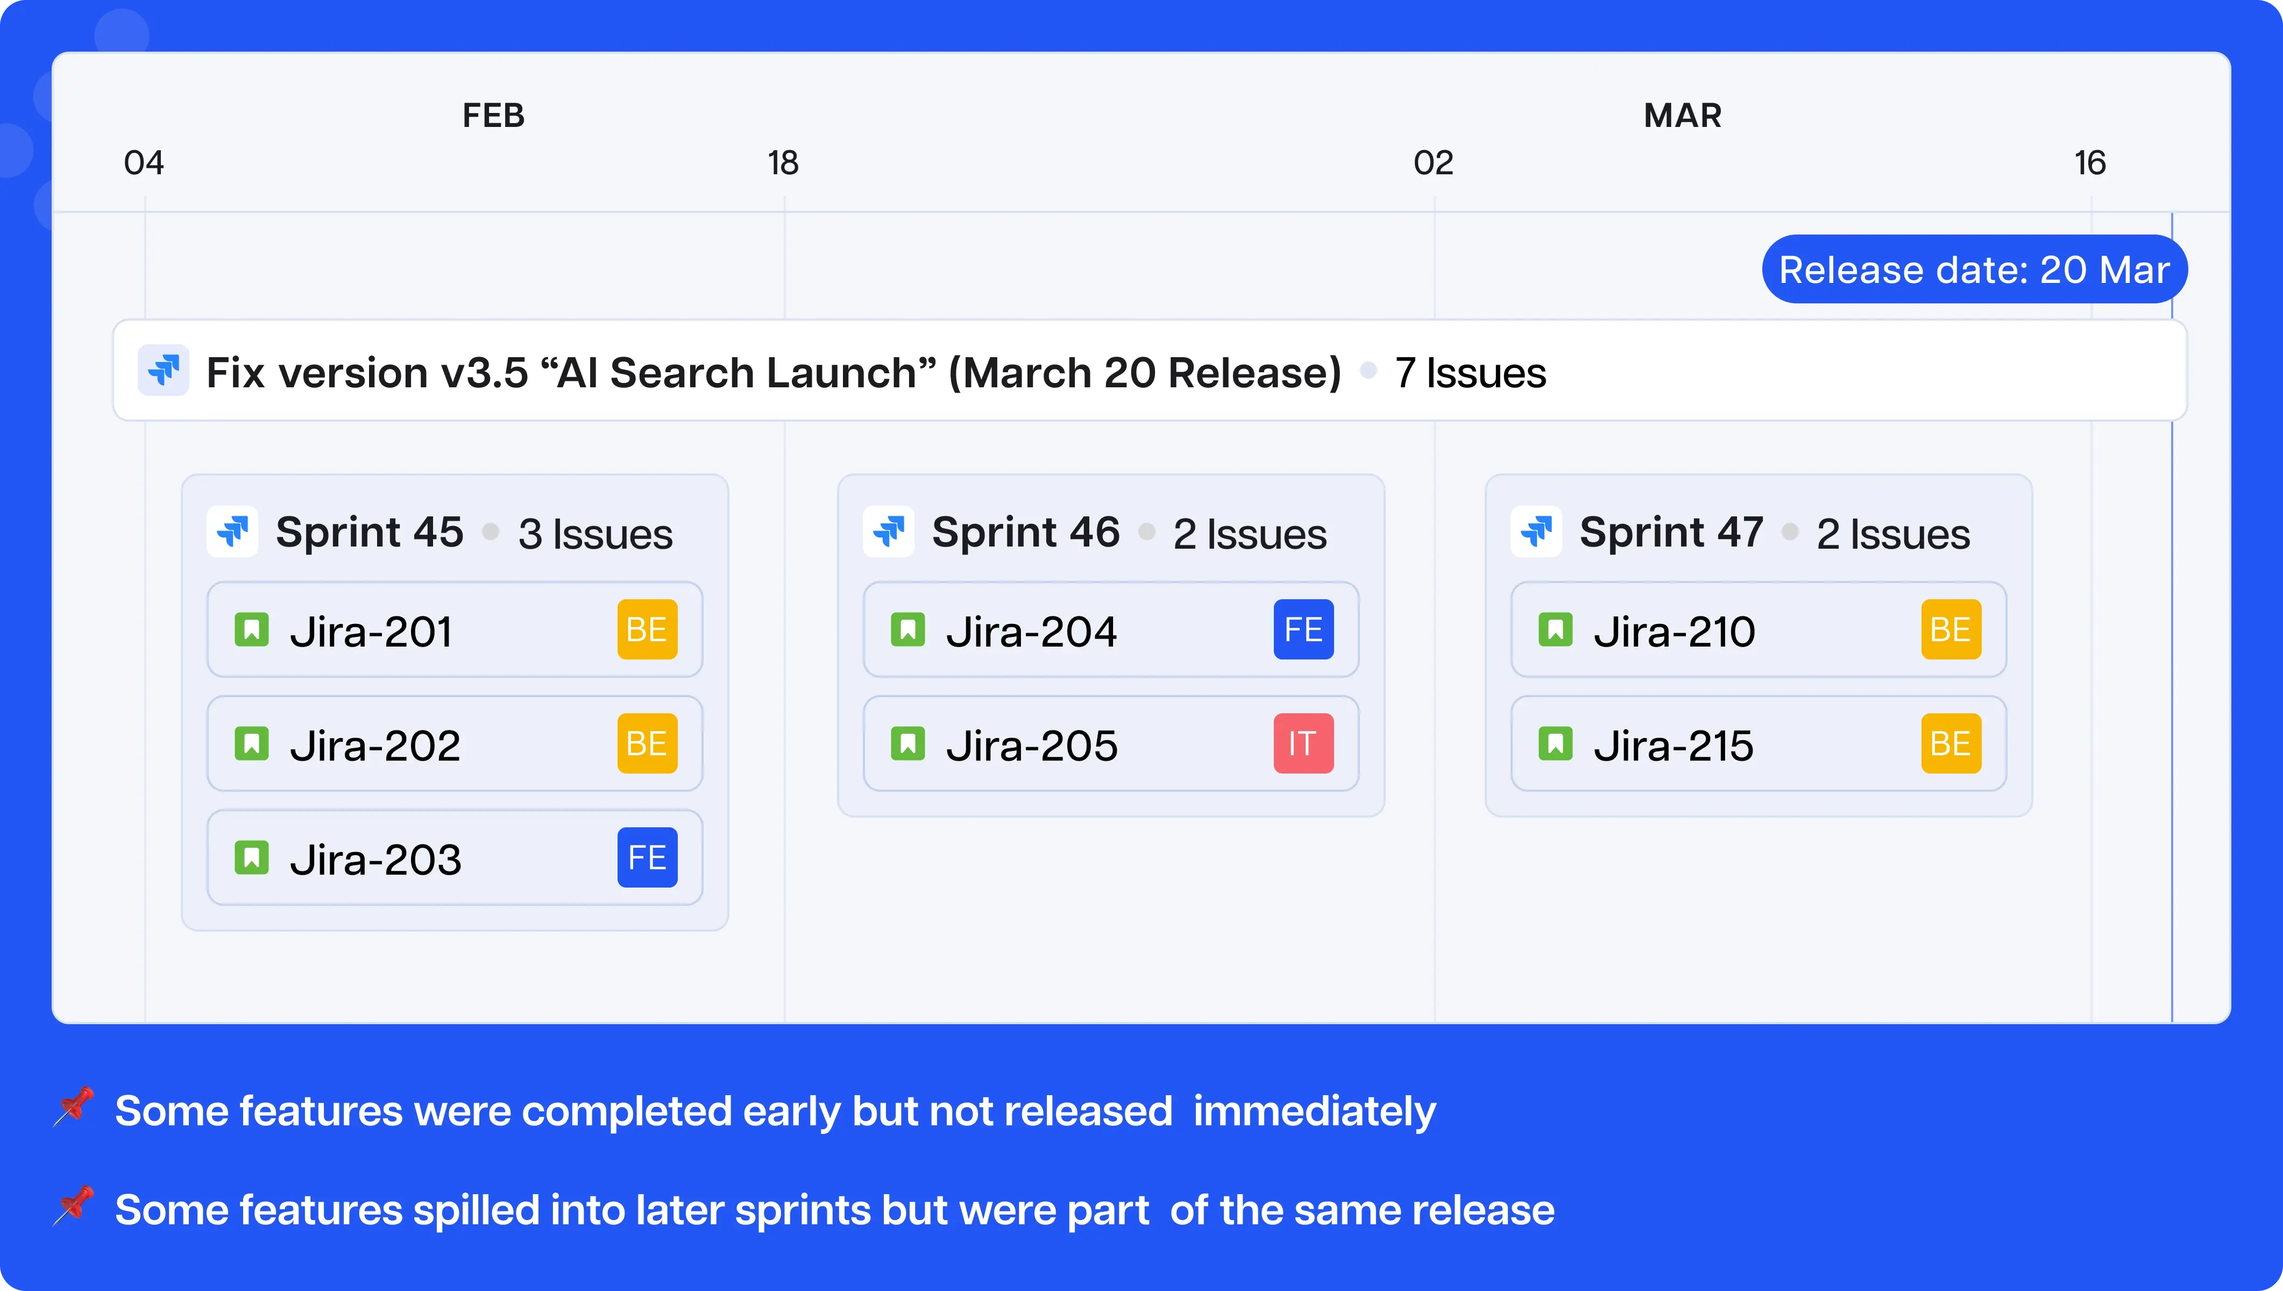This screenshot has width=2283, height=1291.
Task: Click the Sprint 45 title header
Action: click(370, 533)
